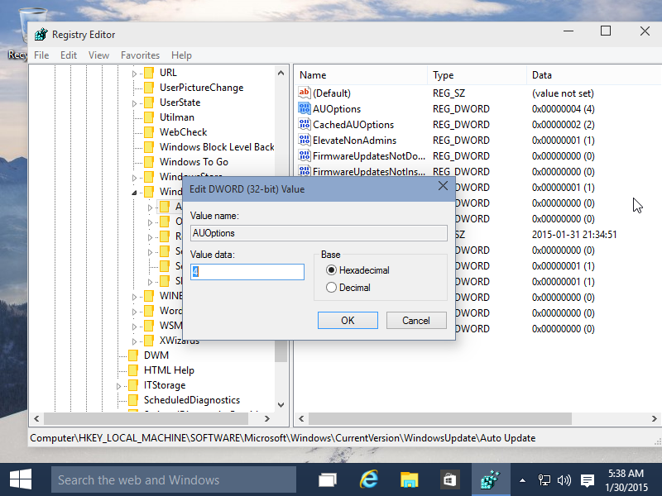Open Internet Explorer from the taskbar

[368, 479]
